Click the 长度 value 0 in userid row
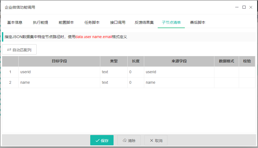Screen dimensions: 258x148 pos(136,72)
